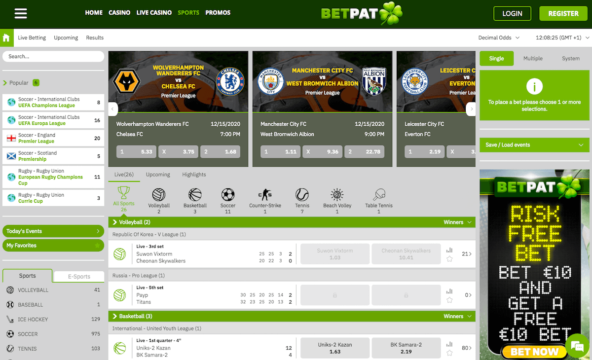The image size is (592, 360).
Task: Open the hamburger main menu
Action: [x=21, y=13]
